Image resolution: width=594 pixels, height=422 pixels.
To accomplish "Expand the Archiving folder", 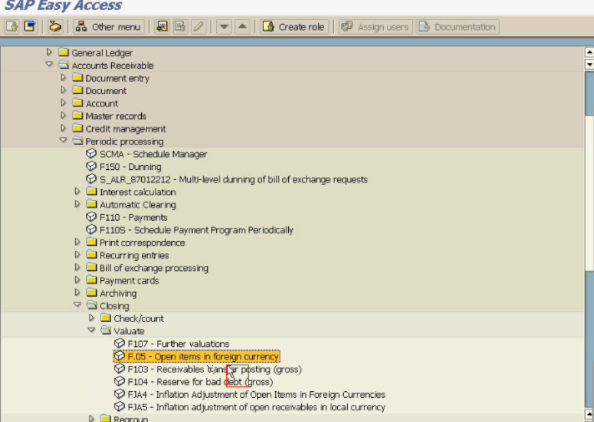I will 77,293.
